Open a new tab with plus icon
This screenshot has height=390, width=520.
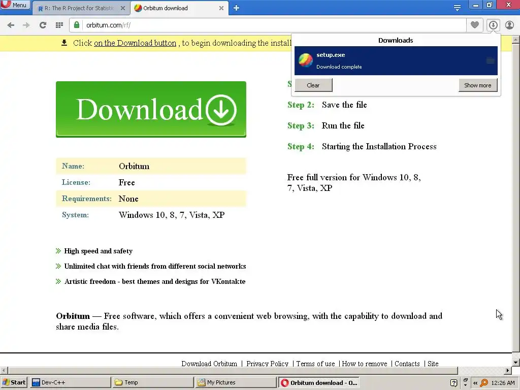(x=237, y=8)
